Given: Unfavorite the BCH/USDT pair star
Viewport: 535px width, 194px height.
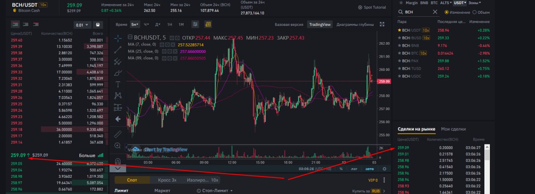Looking at the screenshot, I should (400, 30).
